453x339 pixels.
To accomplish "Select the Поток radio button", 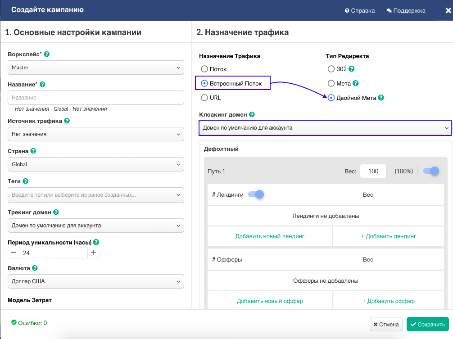I will tap(204, 69).
